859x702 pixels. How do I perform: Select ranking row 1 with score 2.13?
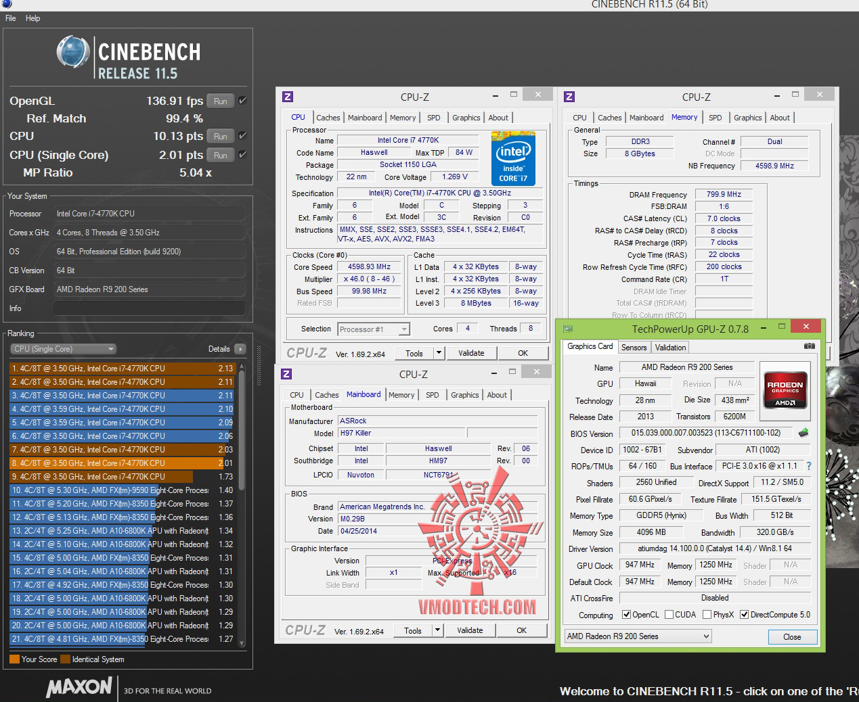(122, 369)
